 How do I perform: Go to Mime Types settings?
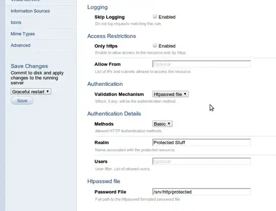tap(22, 34)
